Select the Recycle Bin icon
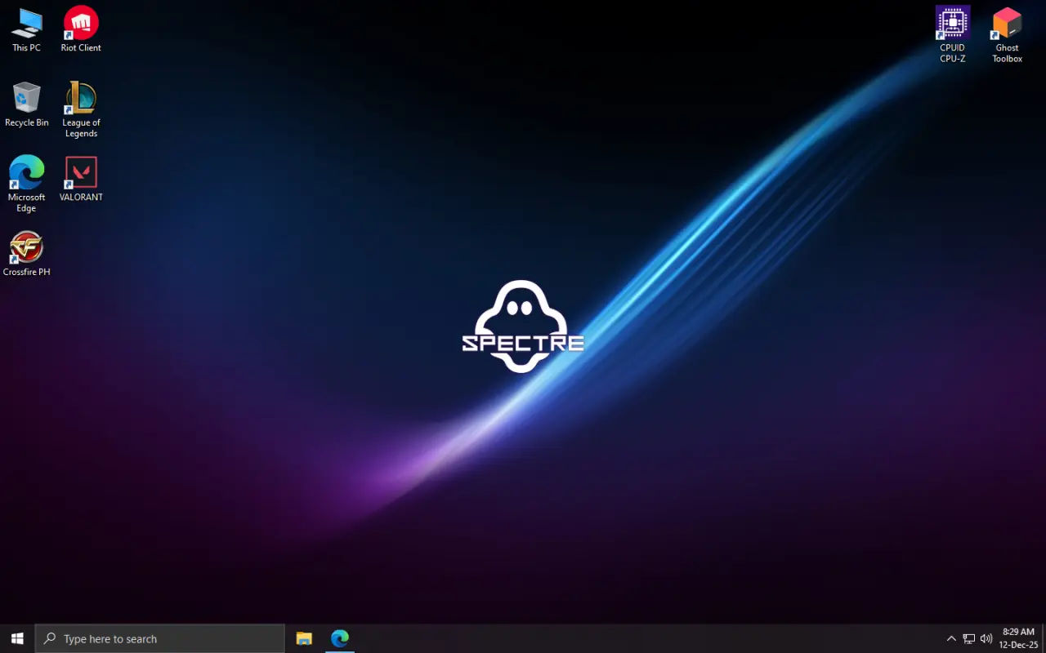The width and height of the screenshot is (1046, 653). 26,104
